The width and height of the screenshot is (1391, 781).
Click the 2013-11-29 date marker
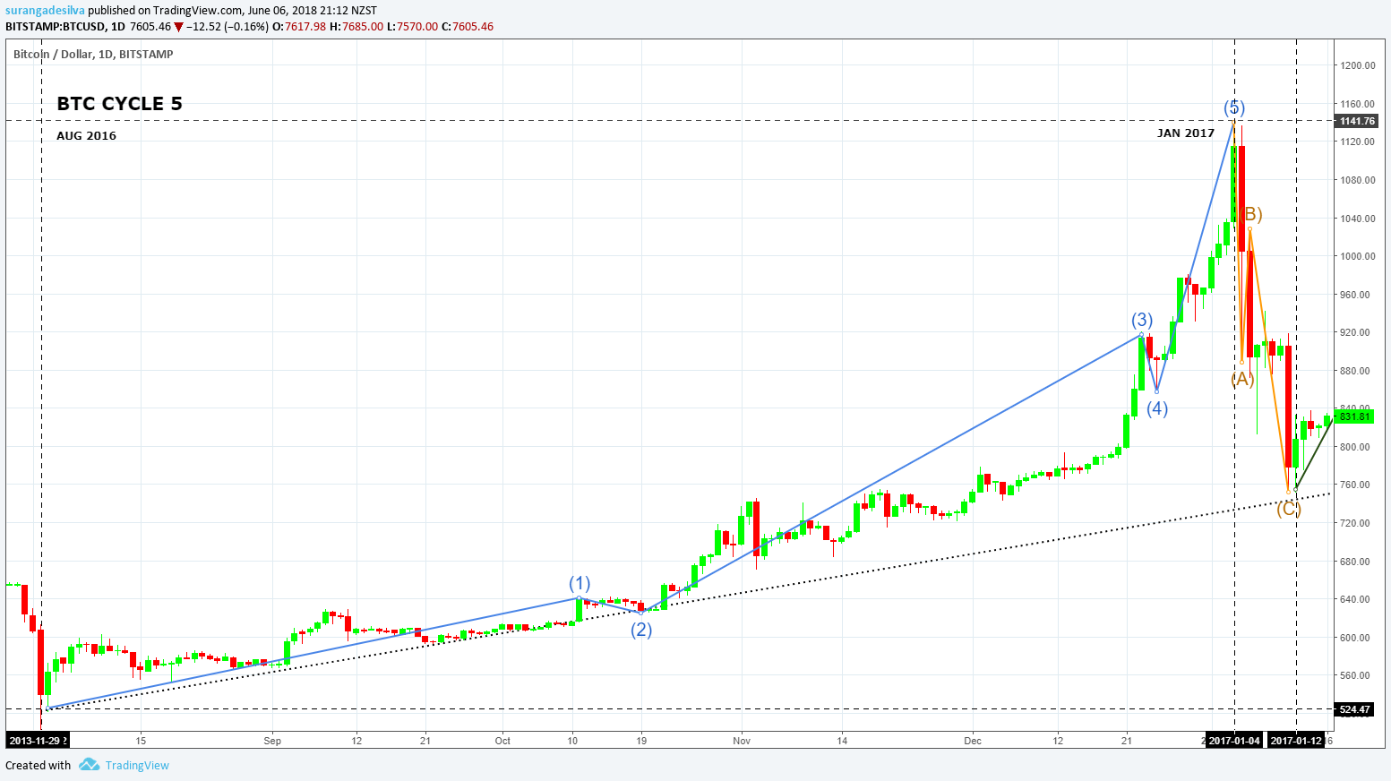click(37, 741)
